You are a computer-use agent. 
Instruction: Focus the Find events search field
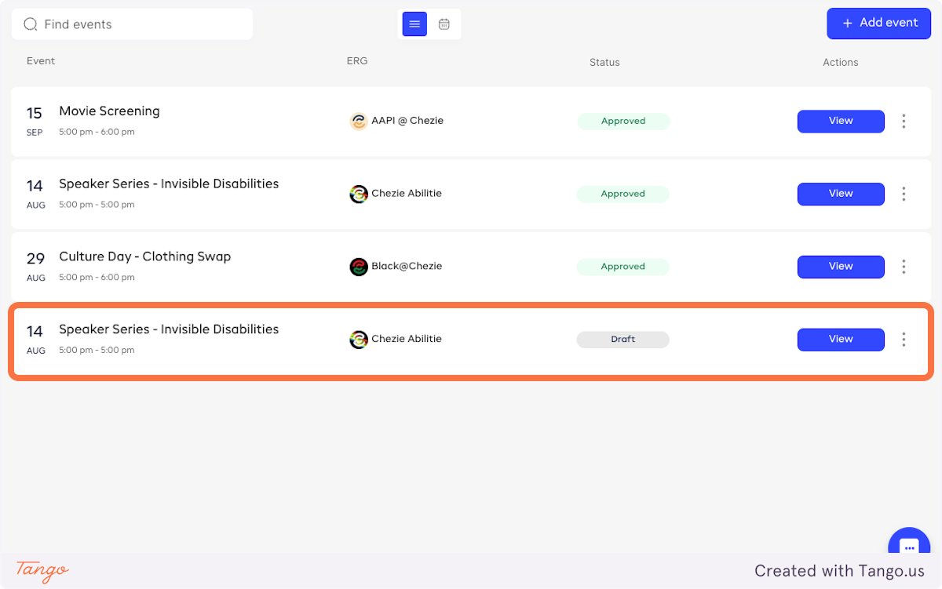point(141,24)
